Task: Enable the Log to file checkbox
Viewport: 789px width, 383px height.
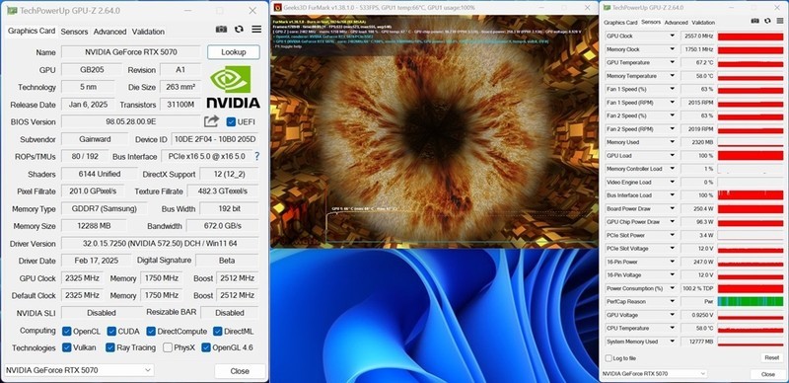Action: (x=609, y=357)
